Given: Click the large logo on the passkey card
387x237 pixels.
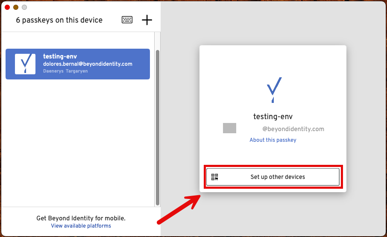Looking at the screenshot, I should [x=273, y=90].
